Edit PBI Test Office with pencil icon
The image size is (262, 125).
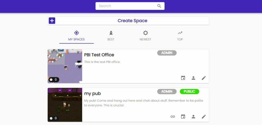[x=204, y=78]
